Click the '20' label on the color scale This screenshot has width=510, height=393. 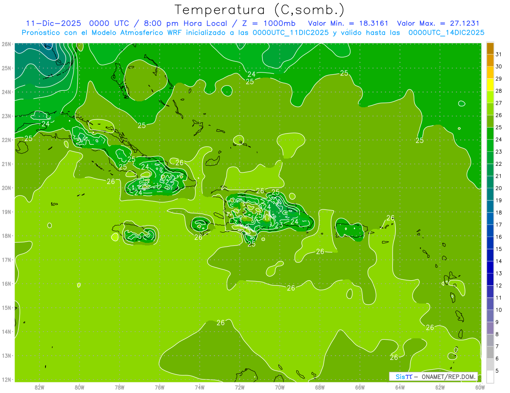coord(499,188)
